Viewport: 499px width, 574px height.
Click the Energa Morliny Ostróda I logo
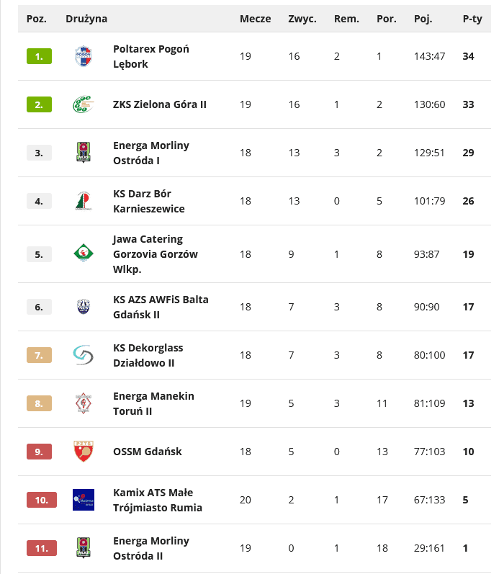click(x=84, y=153)
